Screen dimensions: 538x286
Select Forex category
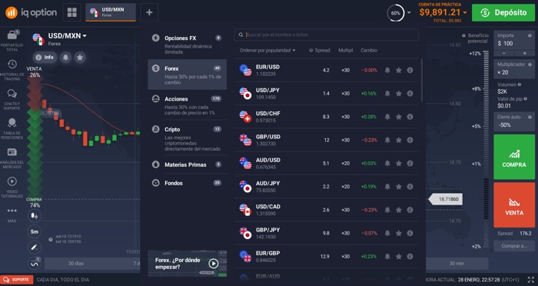pyautogui.click(x=188, y=75)
